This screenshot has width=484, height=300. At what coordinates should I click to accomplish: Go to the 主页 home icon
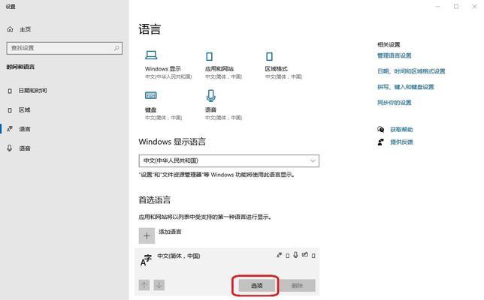click(x=11, y=29)
